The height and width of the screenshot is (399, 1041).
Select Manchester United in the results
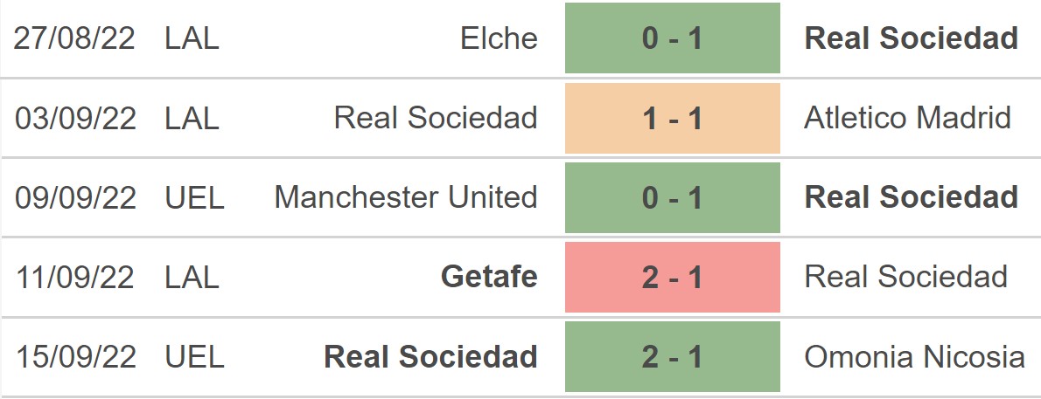pos(406,197)
